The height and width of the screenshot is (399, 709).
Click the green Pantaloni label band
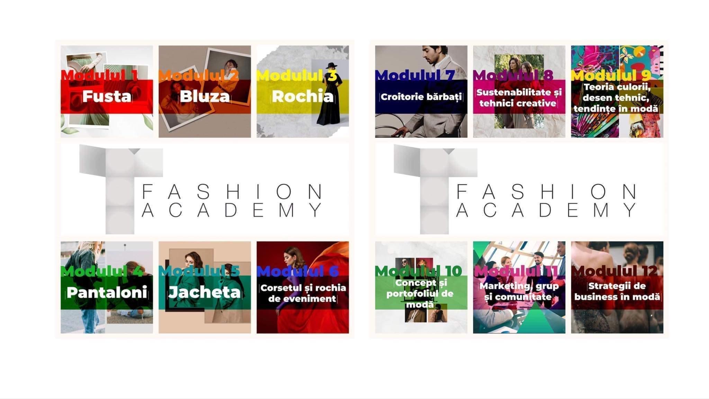(x=107, y=293)
